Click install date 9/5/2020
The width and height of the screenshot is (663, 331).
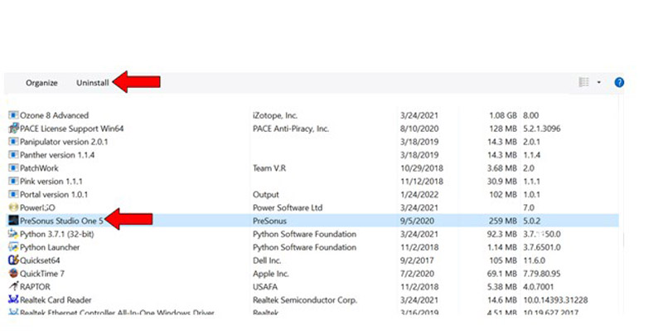pyautogui.click(x=418, y=221)
